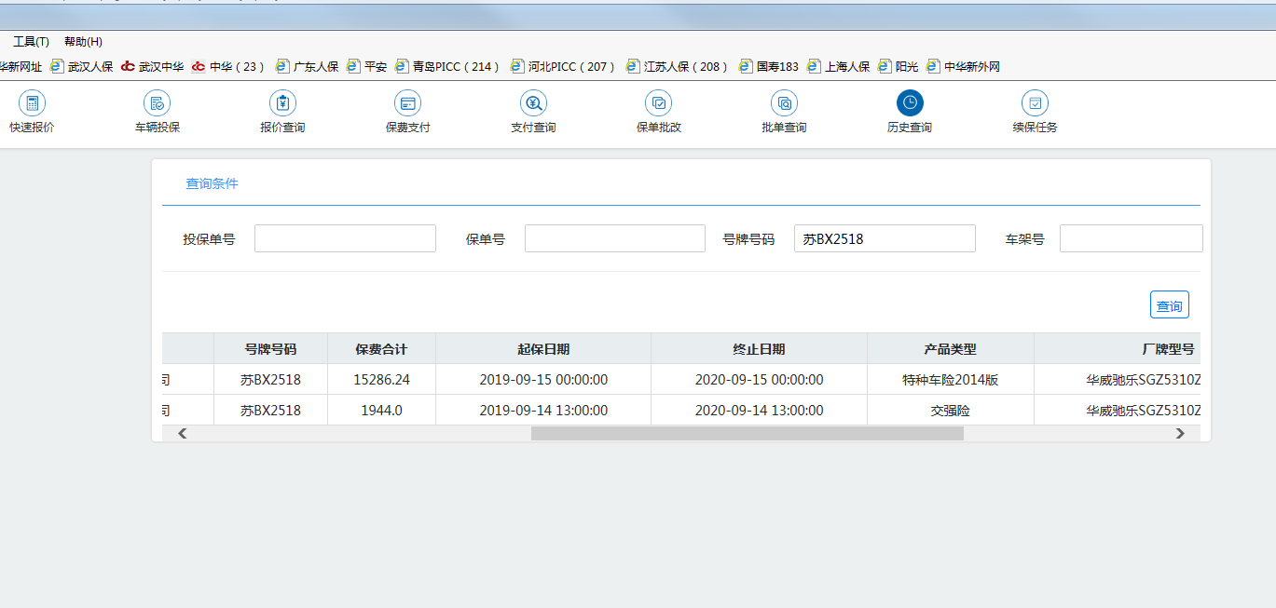Open the 车辆投保 vehicle insurance icon
1276x608 pixels.
click(x=157, y=104)
